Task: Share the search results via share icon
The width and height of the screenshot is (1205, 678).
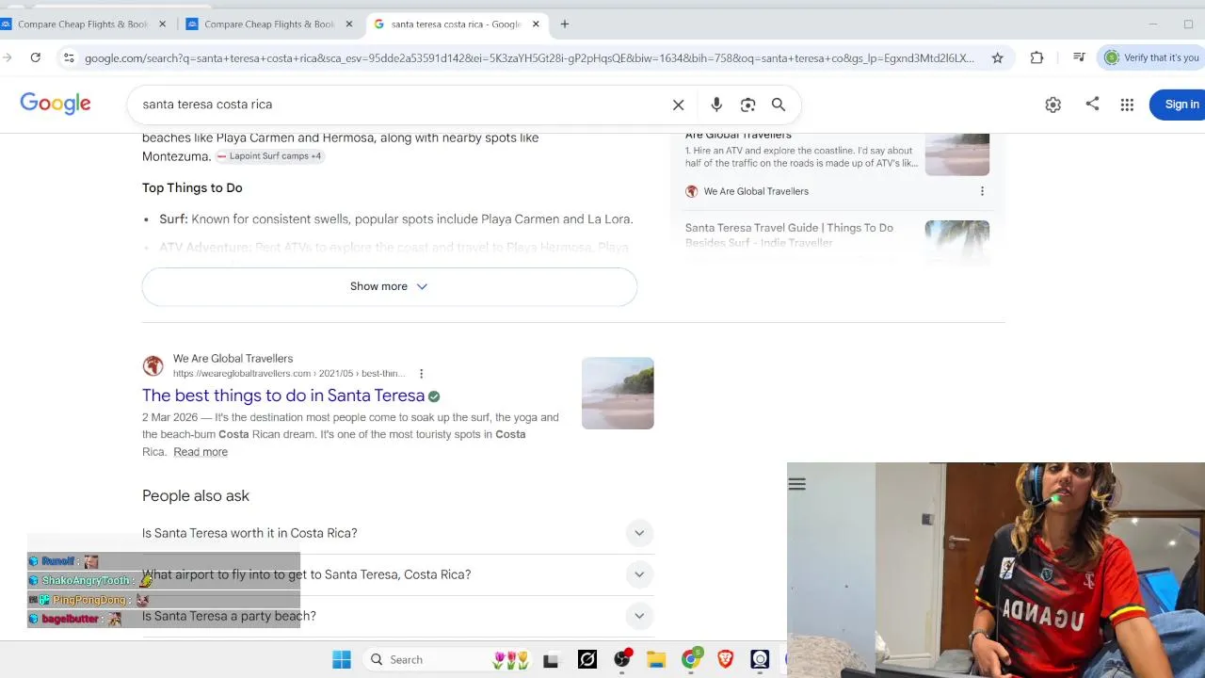Action: (1092, 104)
